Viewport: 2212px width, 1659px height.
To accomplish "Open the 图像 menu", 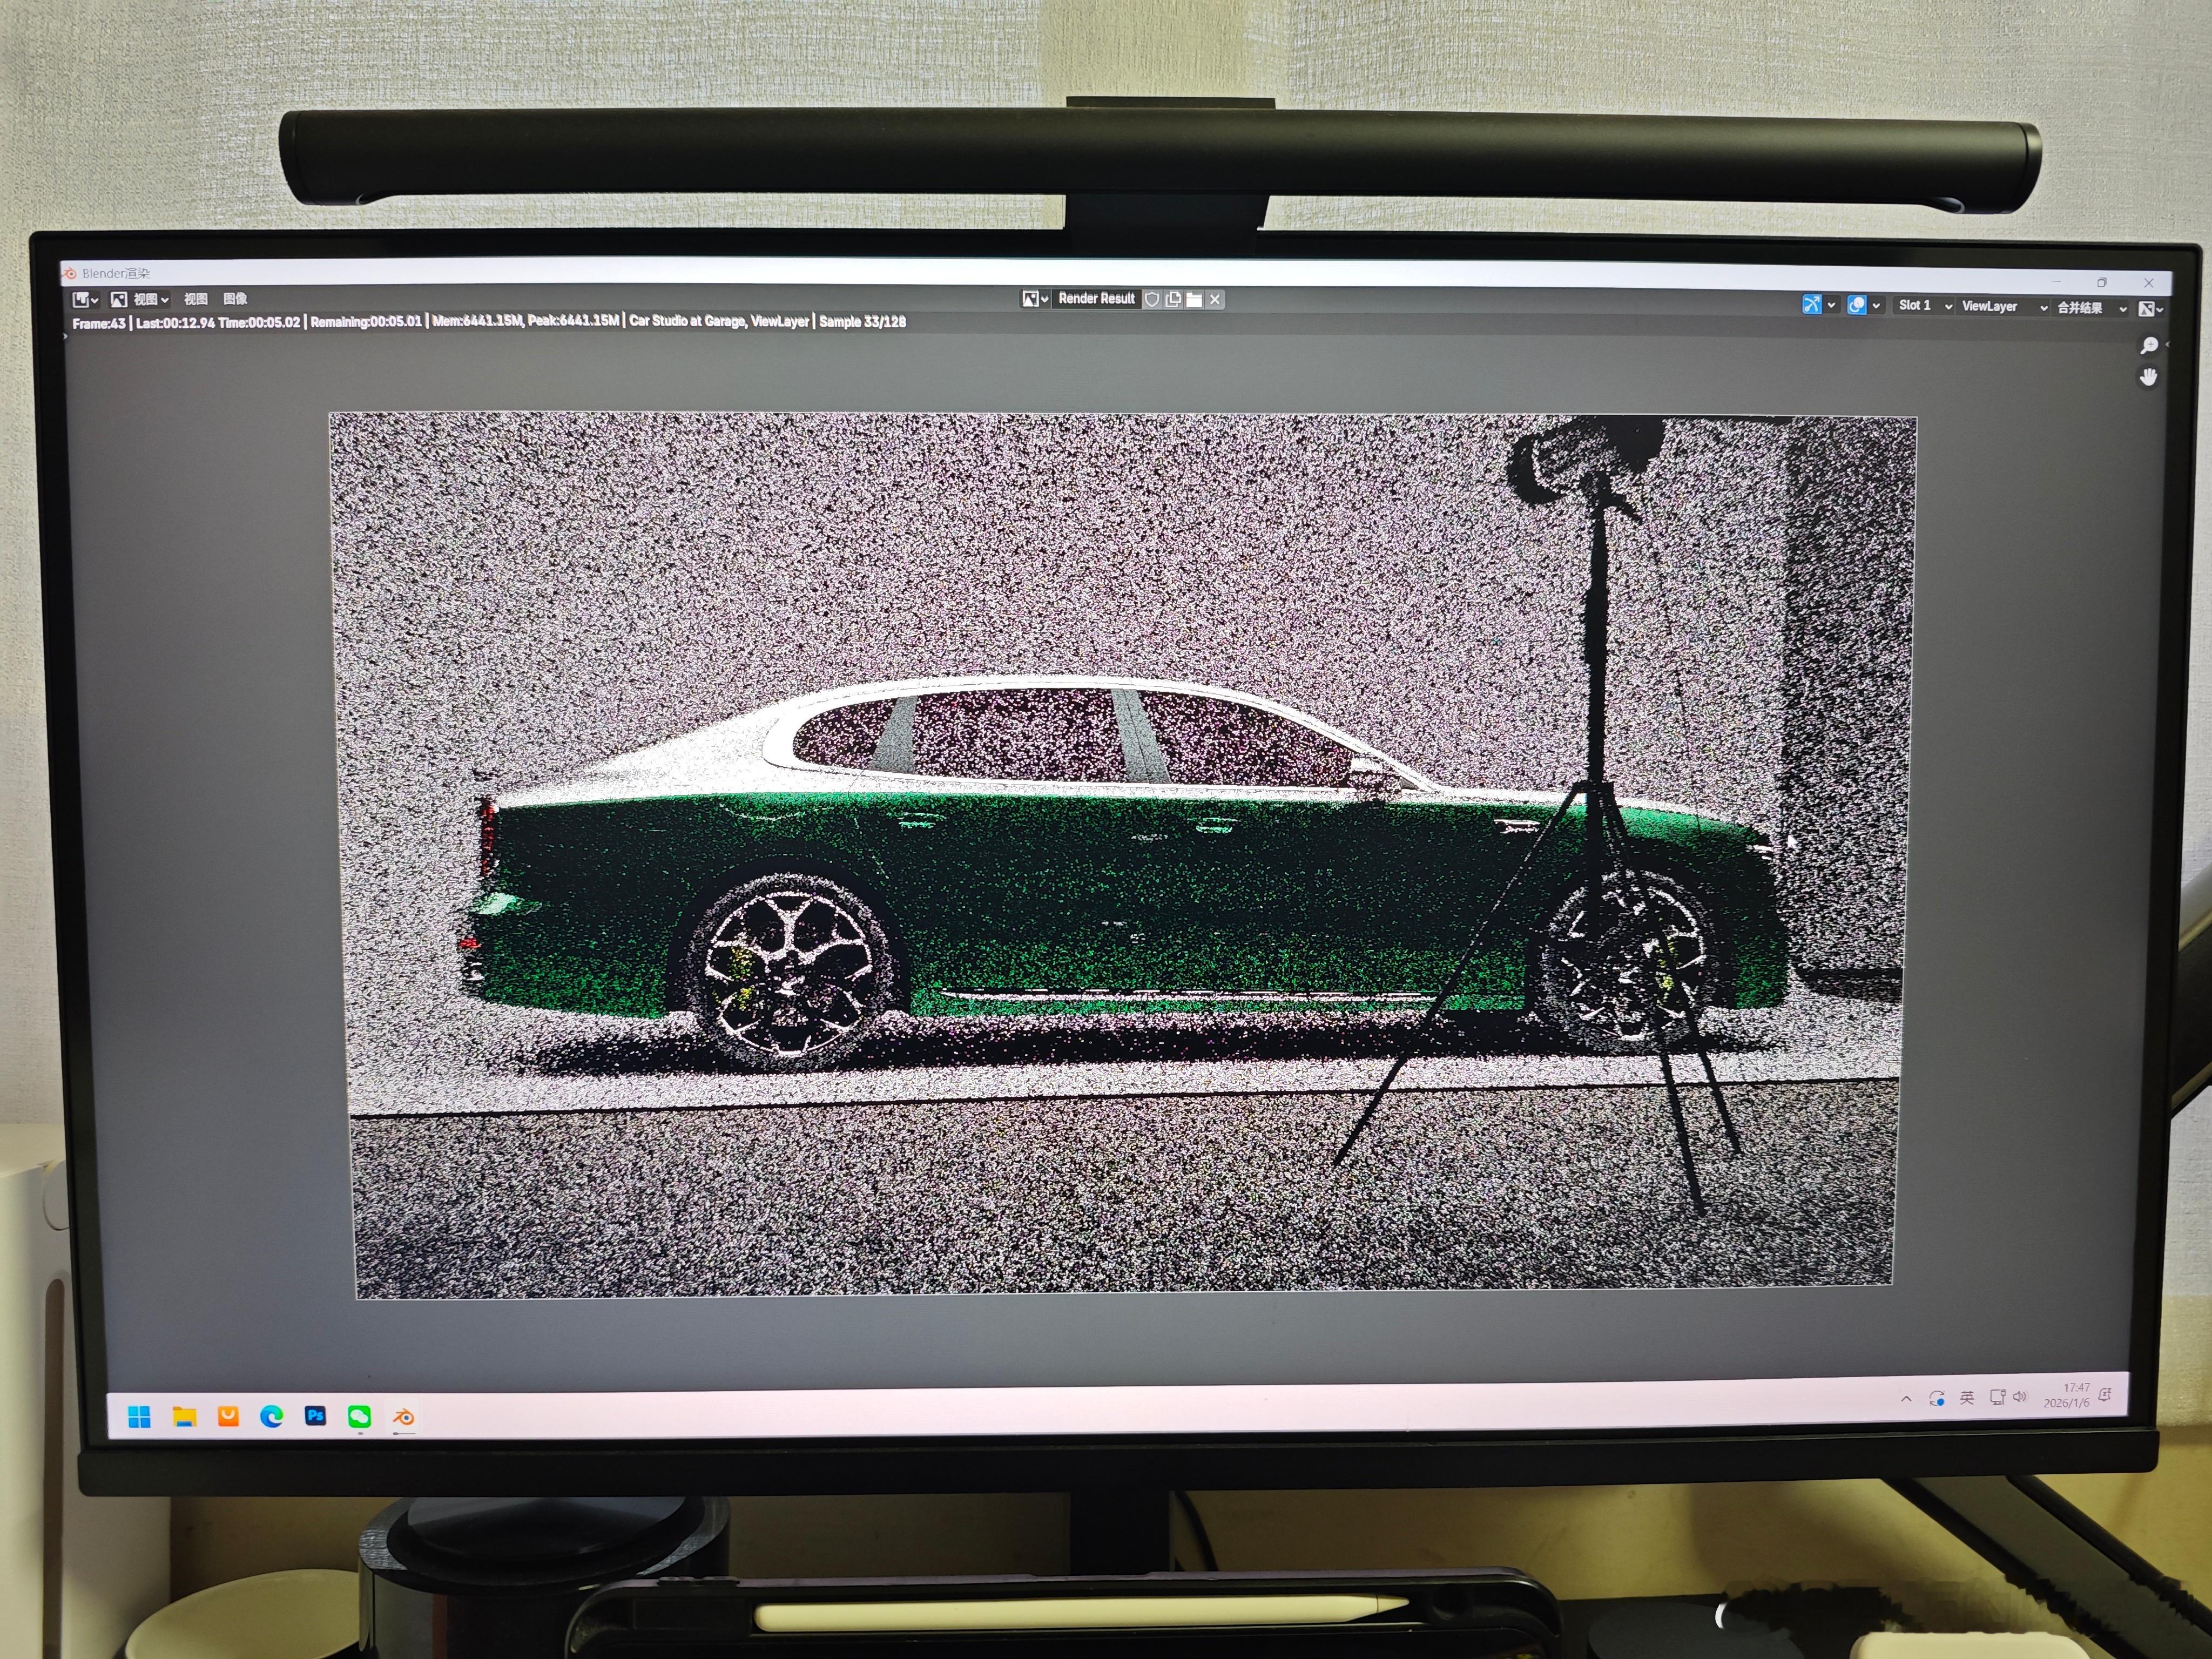I will 235,299.
